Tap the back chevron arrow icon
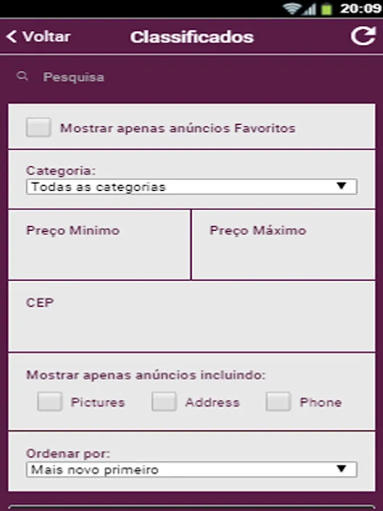This screenshot has width=383, height=511. (x=11, y=37)
